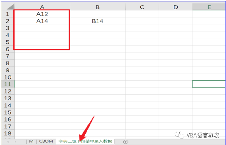Viewport: 226px width, 145px height.
Task: Select empty cell A3
Action: 42,28
